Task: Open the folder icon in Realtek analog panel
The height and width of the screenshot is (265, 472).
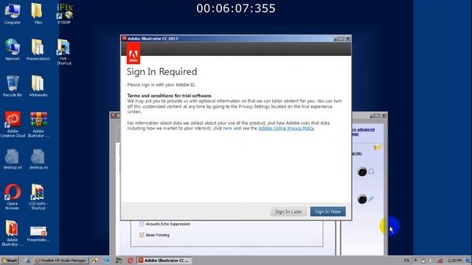Action: point(378,147)
